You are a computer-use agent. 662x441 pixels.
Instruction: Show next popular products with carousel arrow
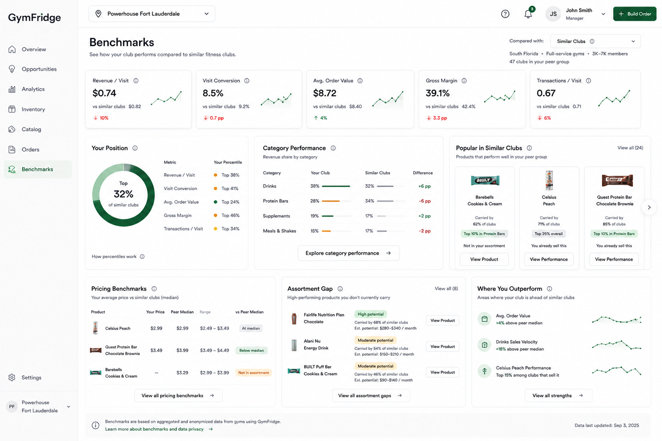649,208
